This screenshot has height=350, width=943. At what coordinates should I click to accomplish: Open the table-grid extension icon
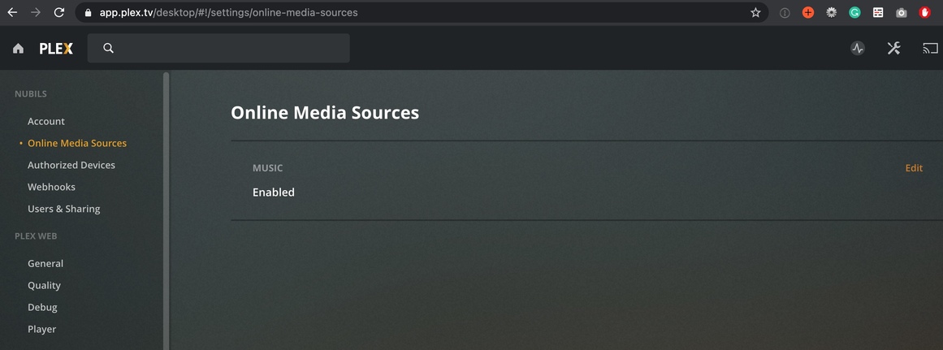[878, 13]
